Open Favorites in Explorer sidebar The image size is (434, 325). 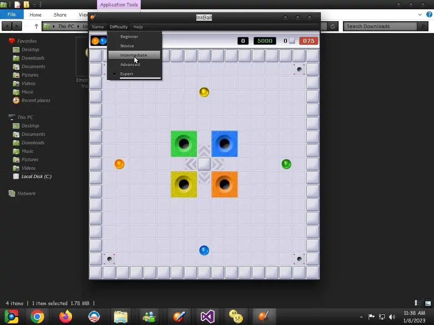coord(27,41)
